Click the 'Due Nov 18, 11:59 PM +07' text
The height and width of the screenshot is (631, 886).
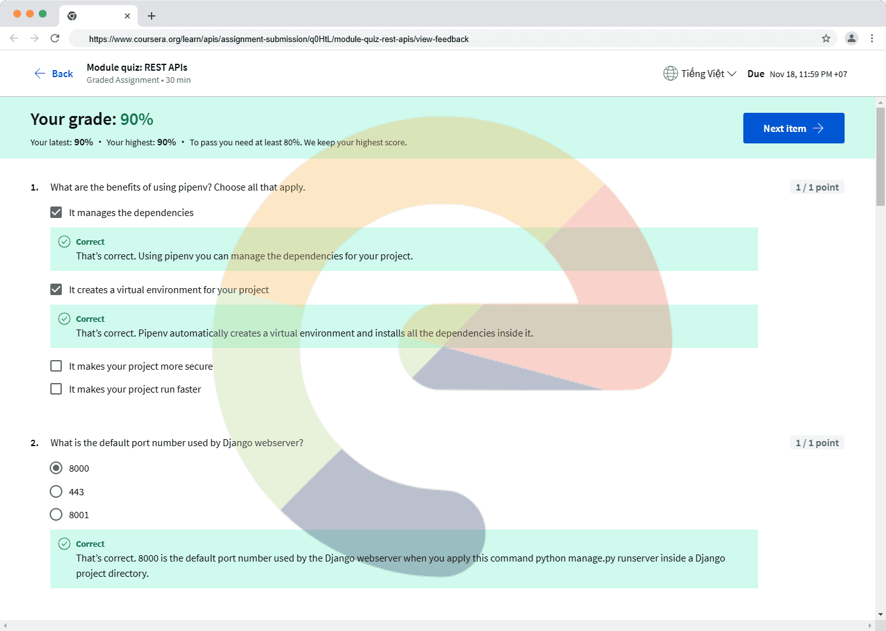[797, 74]
